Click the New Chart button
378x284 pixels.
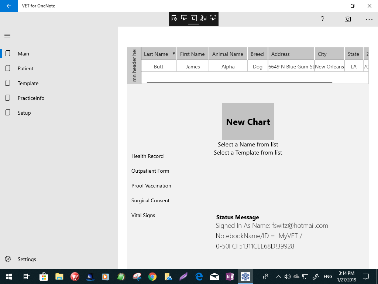[248, 121]
